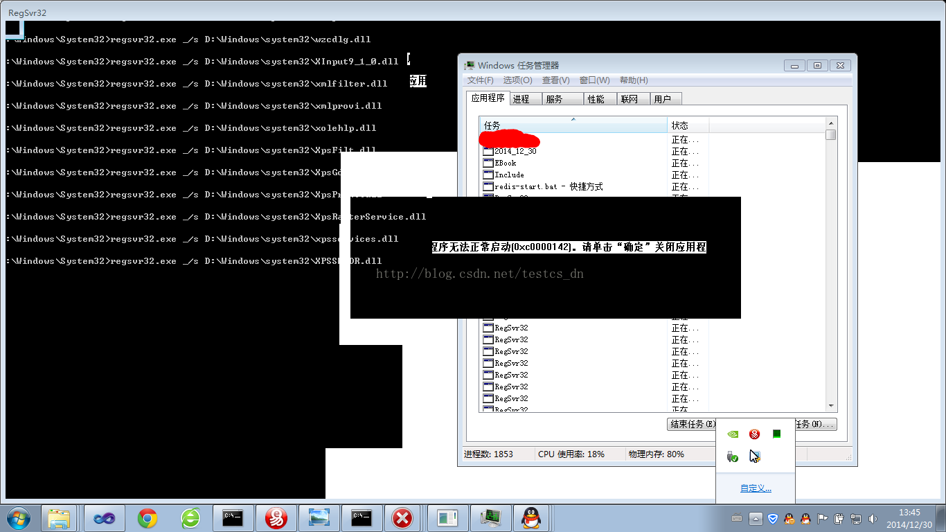Click the Task Manager taskbar icon
This screenshot has height=532, width=946.
(491, 518)
